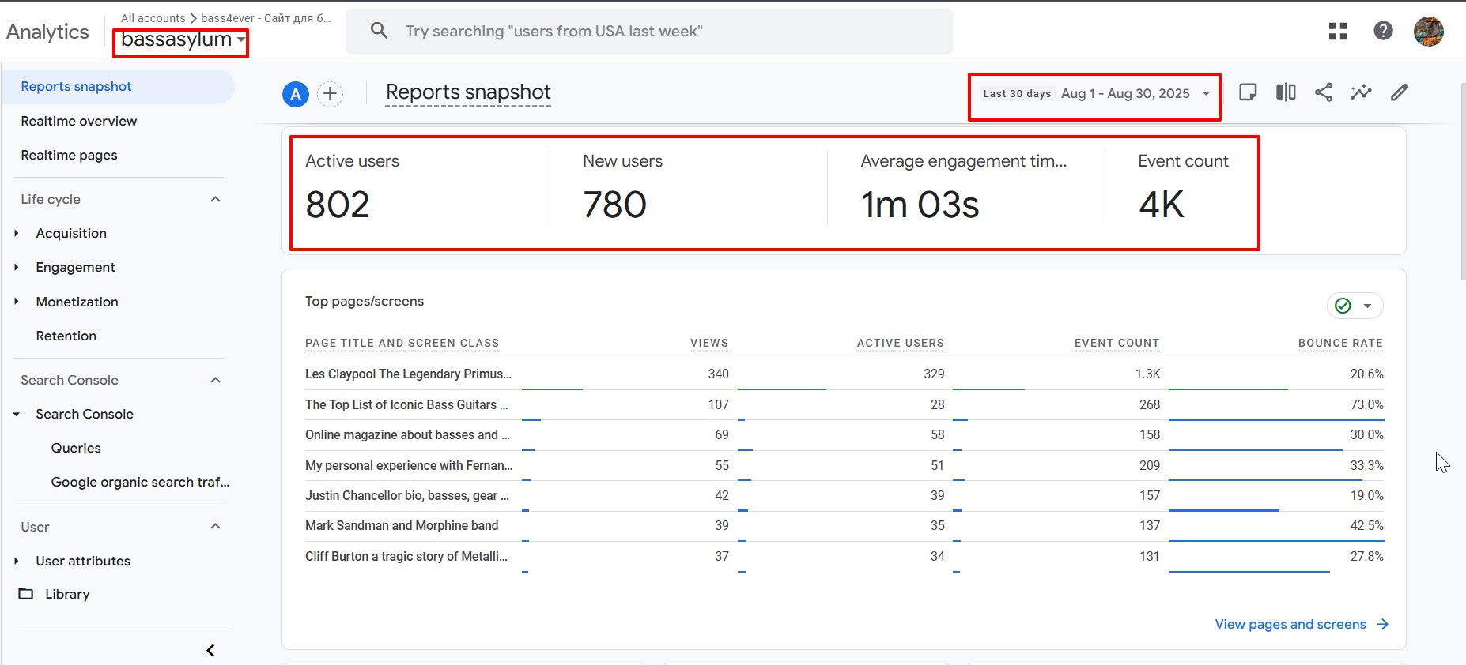Open the Library folder link
1466x665 pixels.
pos(67,594)
